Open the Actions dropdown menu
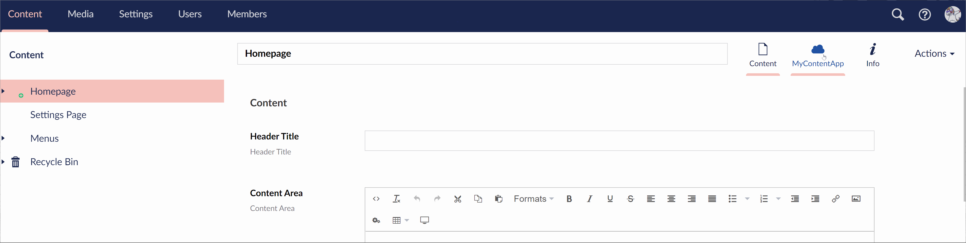 pyautogui.click(x=934, y=53)
